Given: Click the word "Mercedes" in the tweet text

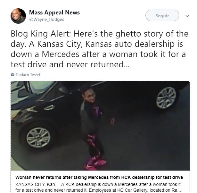Looking at the screenshot, I should (x=61, y=54).
